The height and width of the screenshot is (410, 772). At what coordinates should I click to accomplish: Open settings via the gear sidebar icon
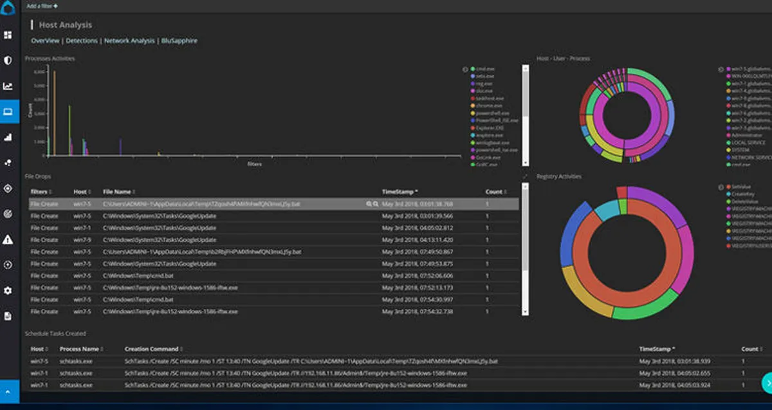8,290
